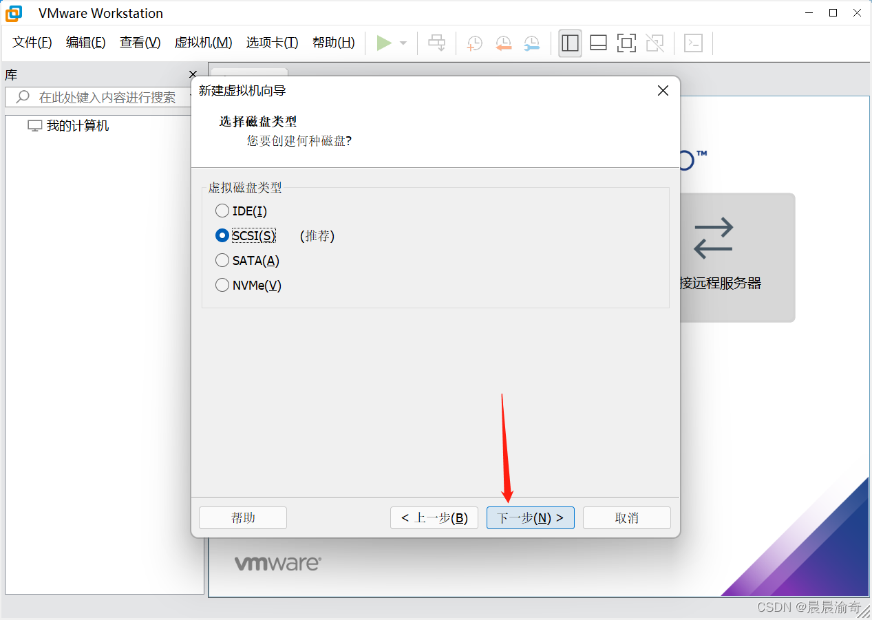Click the remote server arrows icon

tap(714, 238)
